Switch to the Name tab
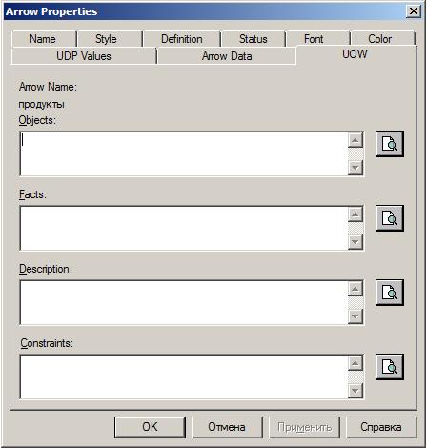The image size is (427, 448). pyautogui.click(x=43, y=39)
